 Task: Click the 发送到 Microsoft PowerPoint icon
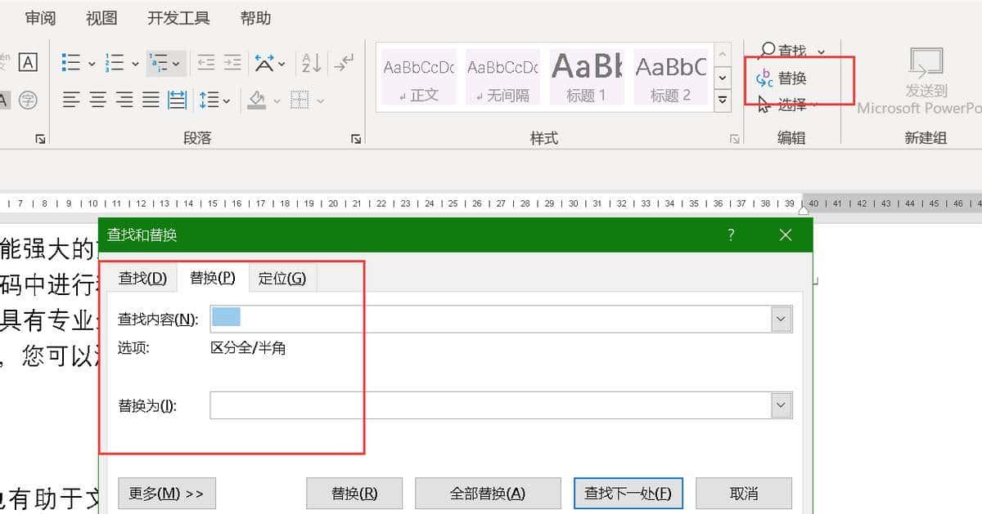tap(926, 64)
